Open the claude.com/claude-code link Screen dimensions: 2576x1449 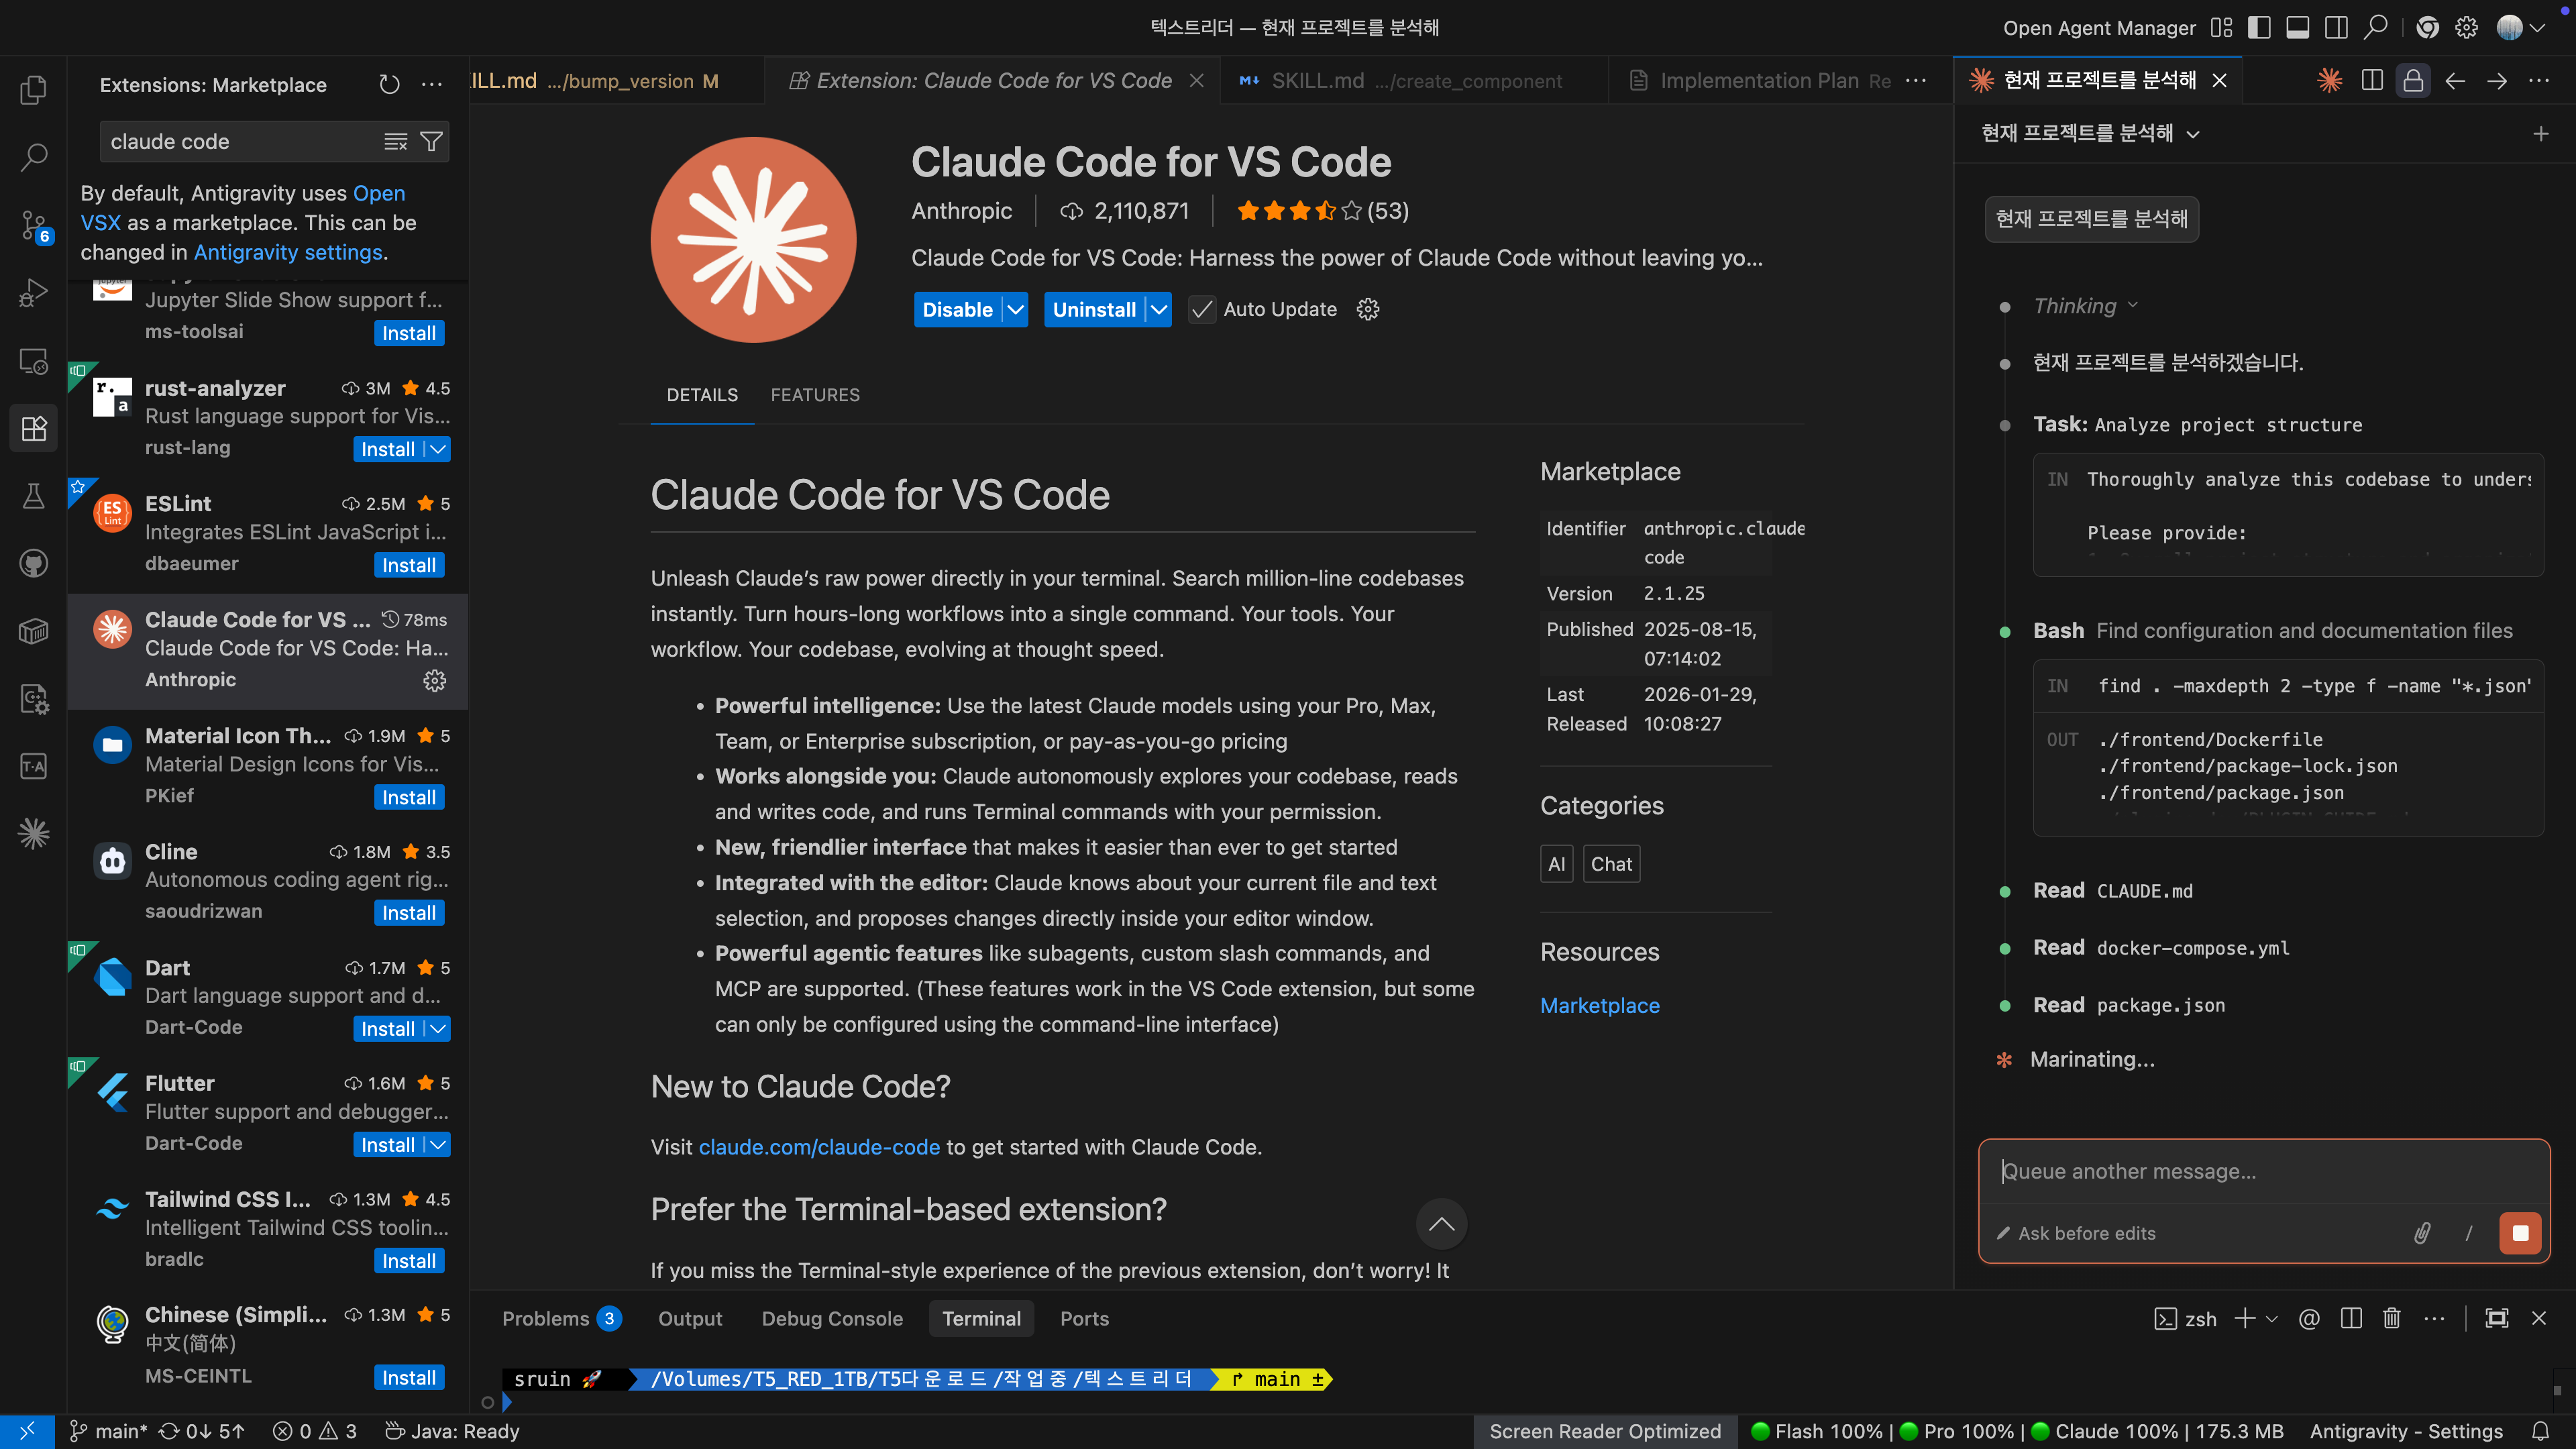coord(818,1147)
